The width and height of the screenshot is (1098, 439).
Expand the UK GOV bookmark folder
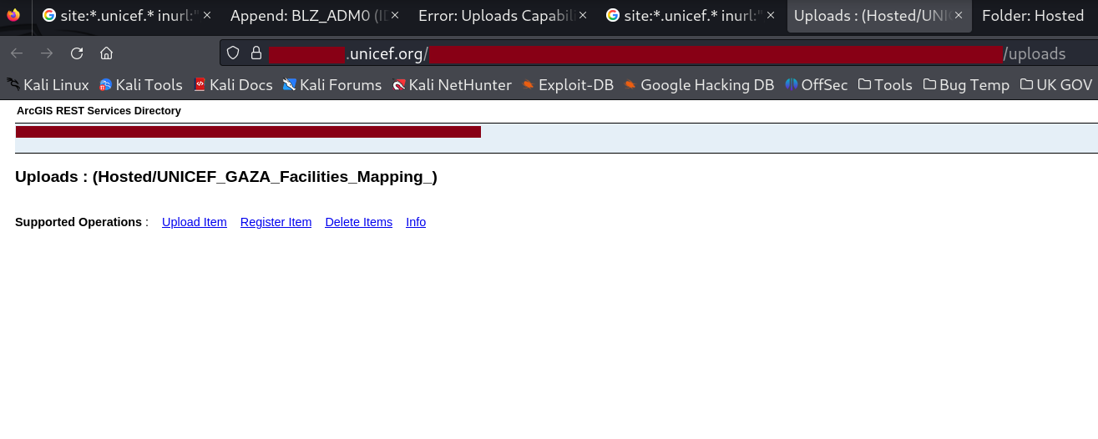pos(1056,84)
